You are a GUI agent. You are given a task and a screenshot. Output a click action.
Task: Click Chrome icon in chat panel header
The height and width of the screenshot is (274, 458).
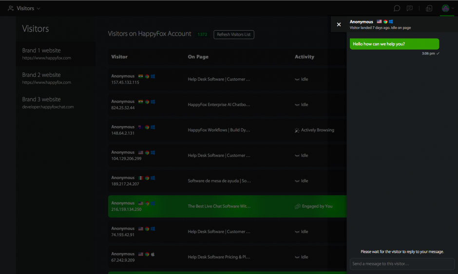(385, 22)
